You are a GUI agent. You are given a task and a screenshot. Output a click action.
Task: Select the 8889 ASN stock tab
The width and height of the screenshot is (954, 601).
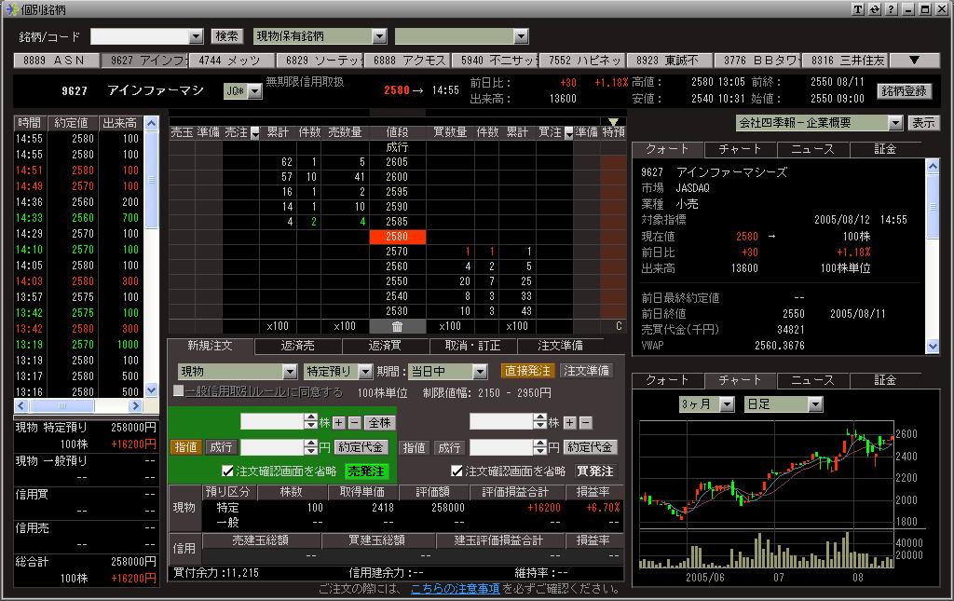coord(57,61)
